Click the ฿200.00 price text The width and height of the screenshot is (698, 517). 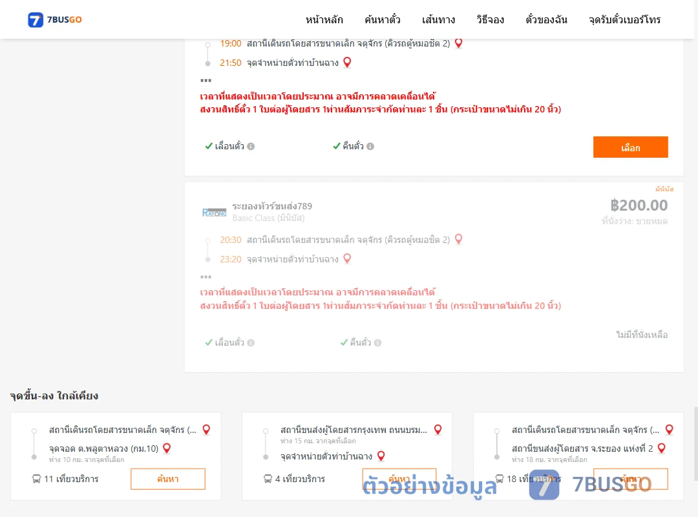pyautogui.click(x=639, y=206)
